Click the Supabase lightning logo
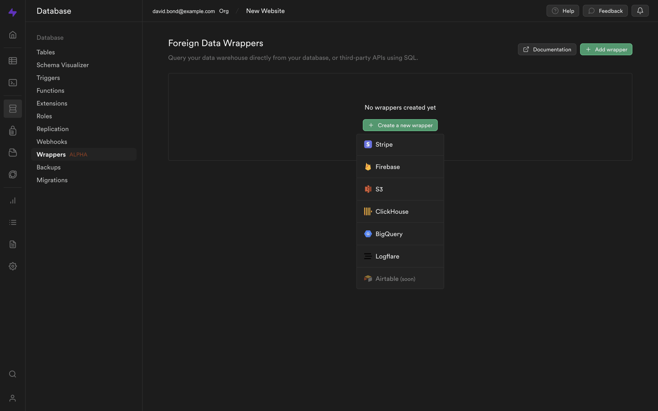 point(13,12)
